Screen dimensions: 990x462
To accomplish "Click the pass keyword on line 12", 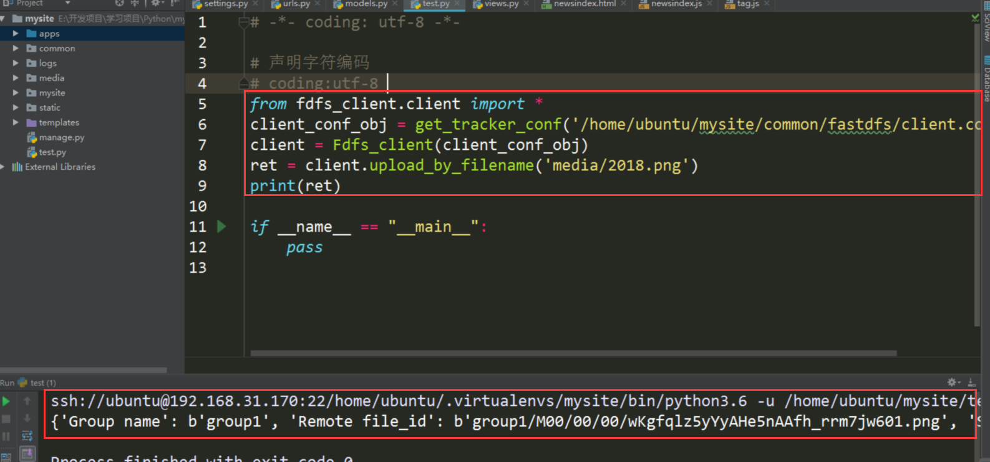I will pos(304,248).
